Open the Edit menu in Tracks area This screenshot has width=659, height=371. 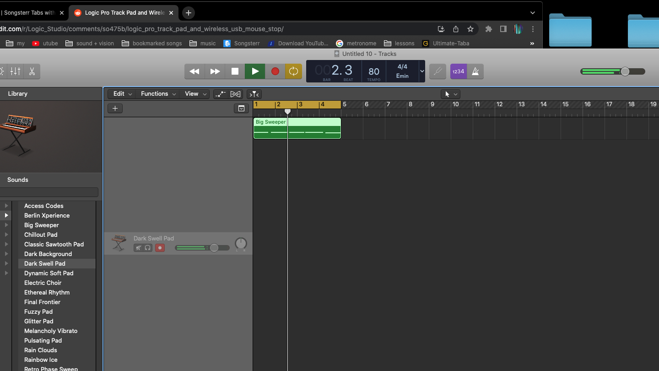(x=123, y=94)
